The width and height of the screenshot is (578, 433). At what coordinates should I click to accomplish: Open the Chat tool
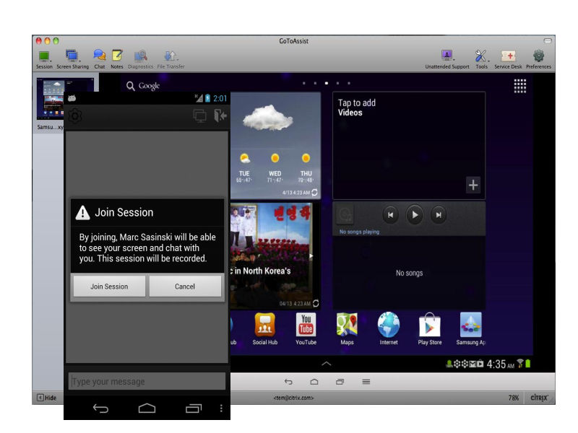(x=100, y=60)
